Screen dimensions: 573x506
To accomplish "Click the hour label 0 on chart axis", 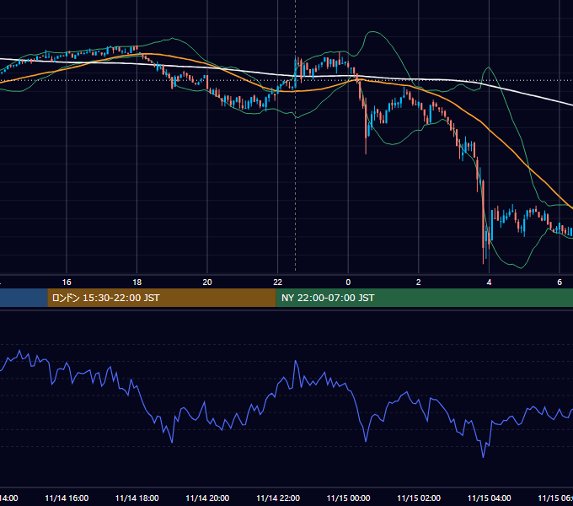I will click(348, 283).
